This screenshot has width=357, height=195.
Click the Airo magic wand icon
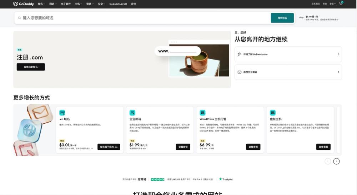(240, 54)
